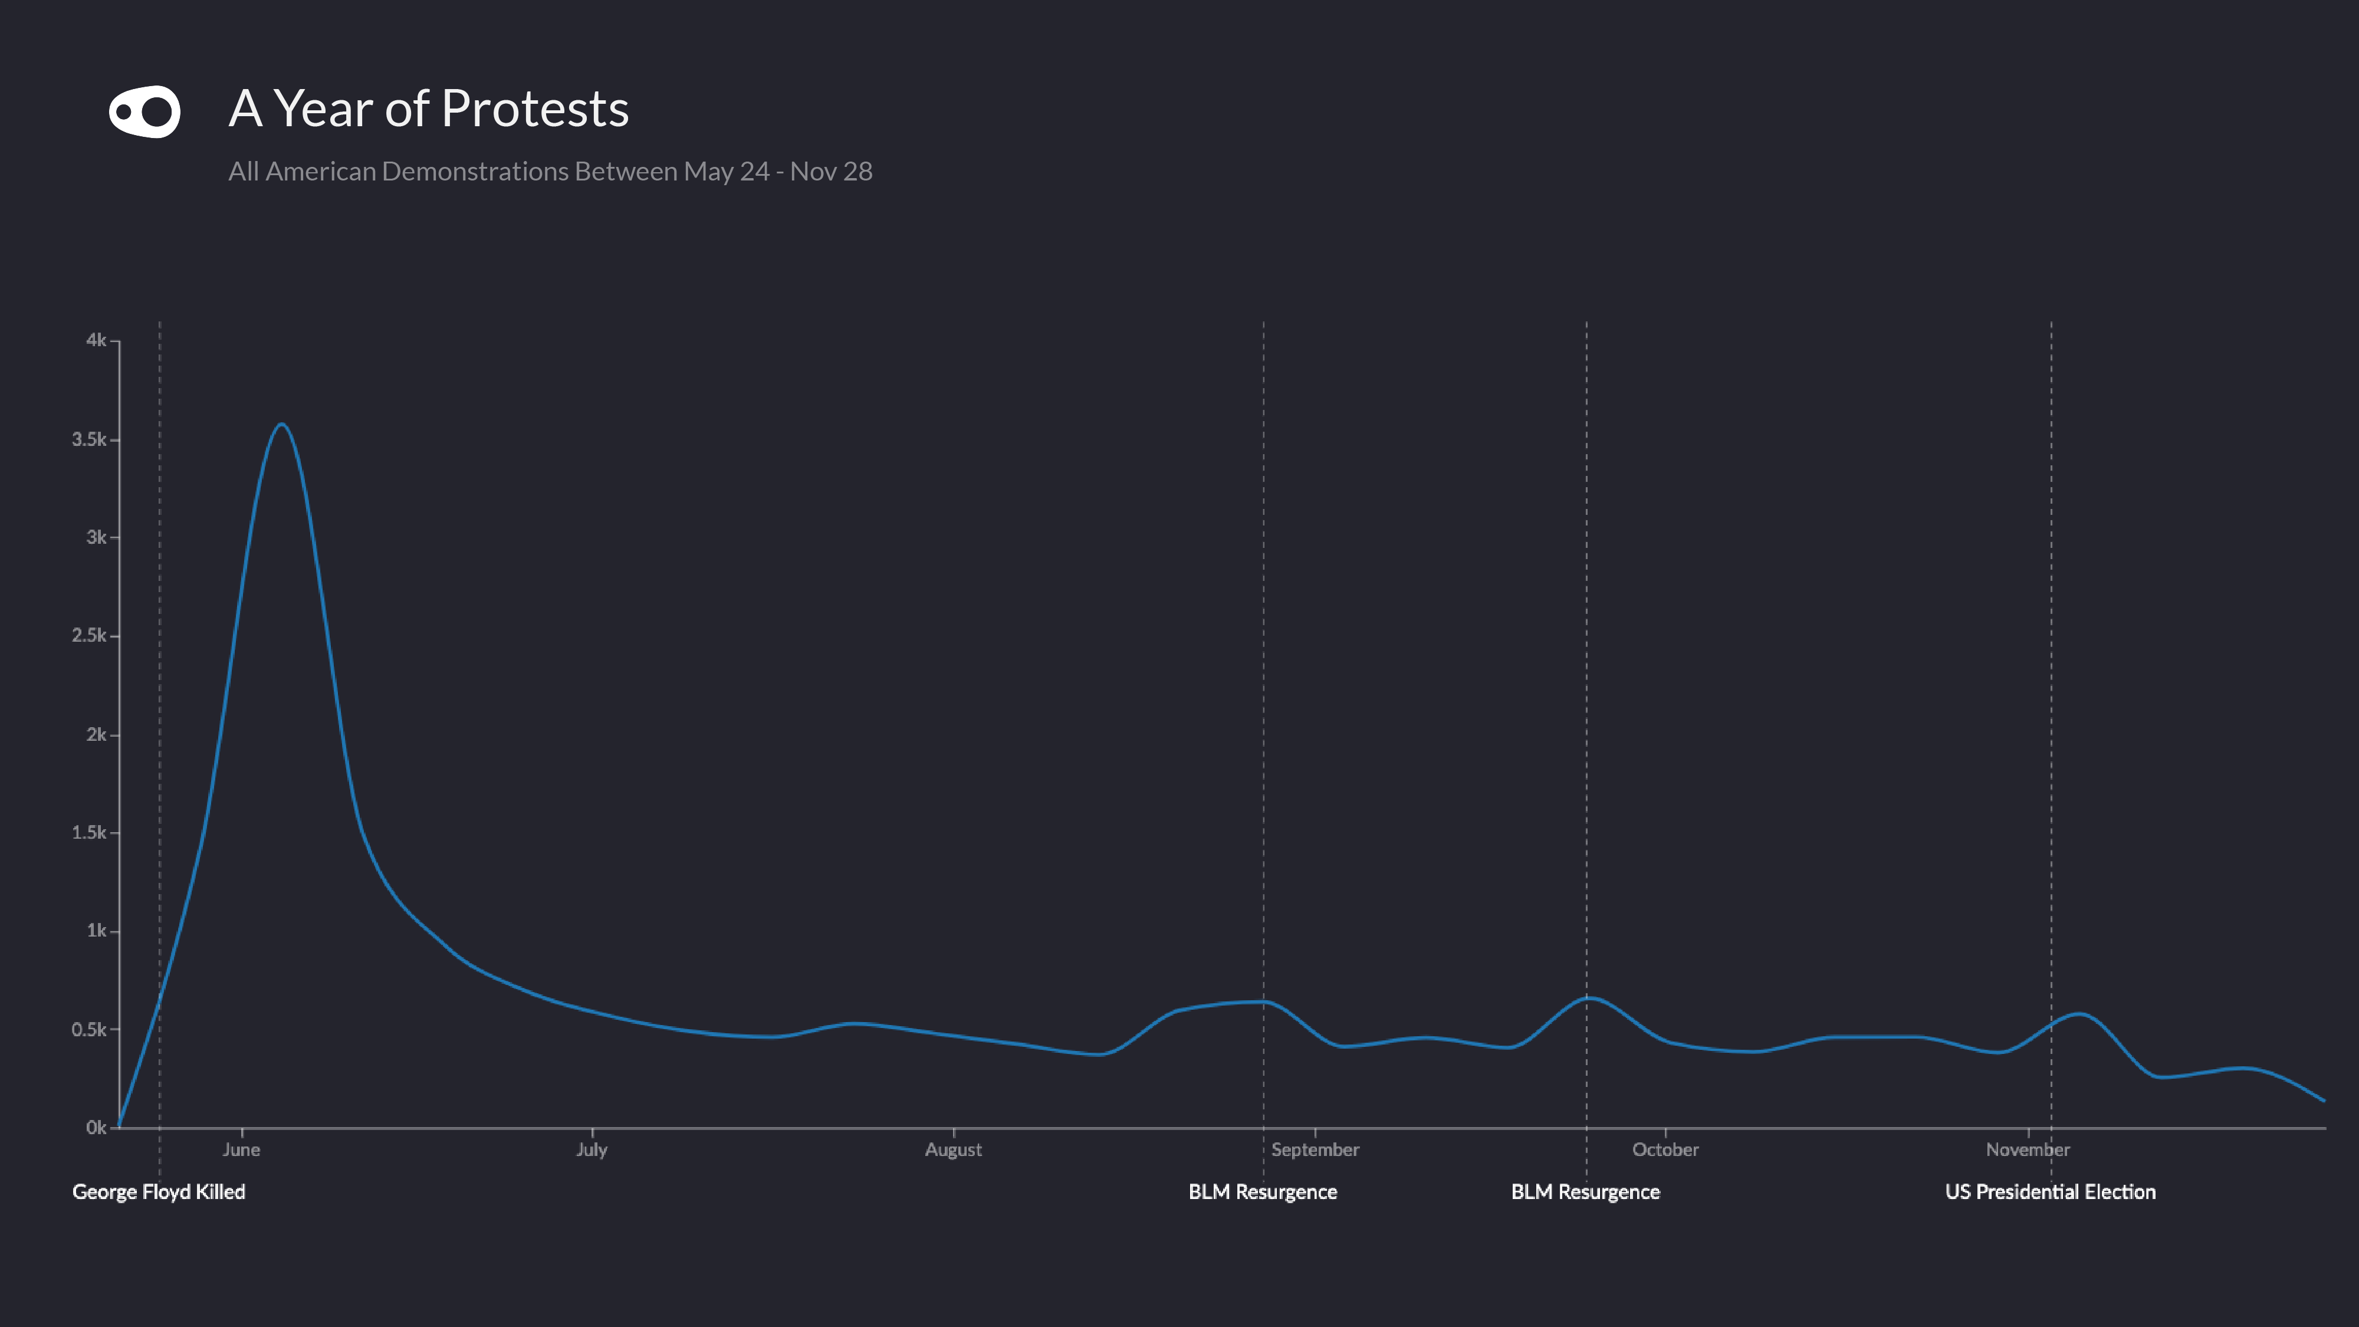Click the 3.5k y-axis tick label
The width and height of the screenshot is (2359, 1327).
89,439
